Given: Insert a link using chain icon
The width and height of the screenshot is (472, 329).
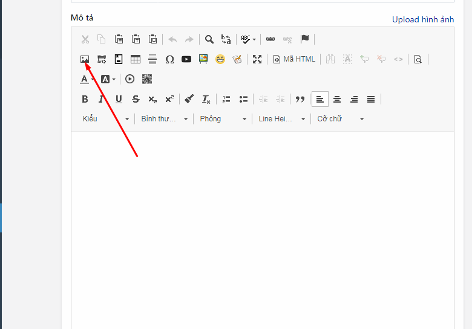Looking at the screenshot, I should 270,39.
